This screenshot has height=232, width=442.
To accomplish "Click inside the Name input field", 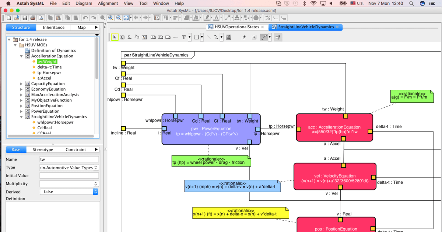I will coord(69,159).
